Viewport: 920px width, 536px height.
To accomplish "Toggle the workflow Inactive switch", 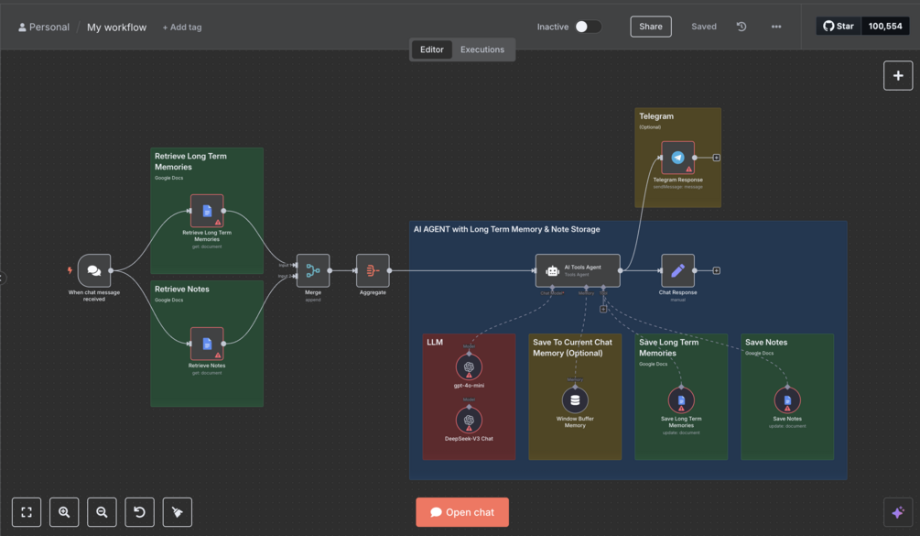I will pos(588,27).
